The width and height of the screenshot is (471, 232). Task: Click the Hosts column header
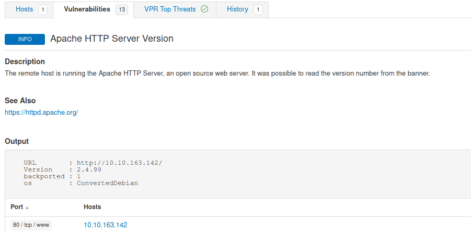tap(92, 207)
